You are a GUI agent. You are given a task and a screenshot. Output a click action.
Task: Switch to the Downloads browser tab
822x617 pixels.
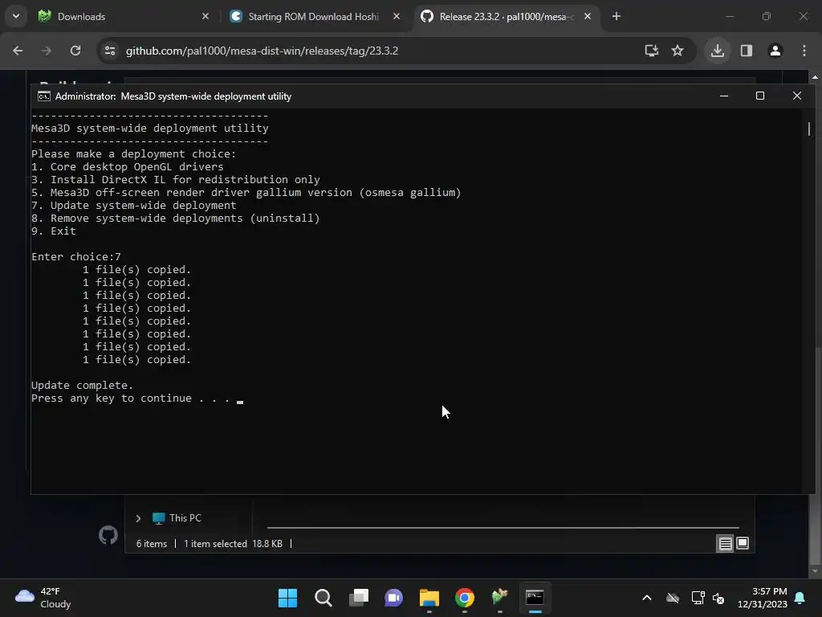(124, 16)
